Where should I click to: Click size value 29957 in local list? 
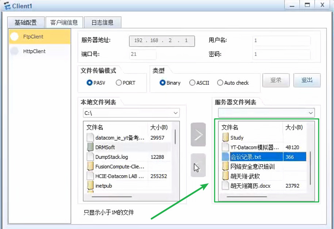coord(157,138)
